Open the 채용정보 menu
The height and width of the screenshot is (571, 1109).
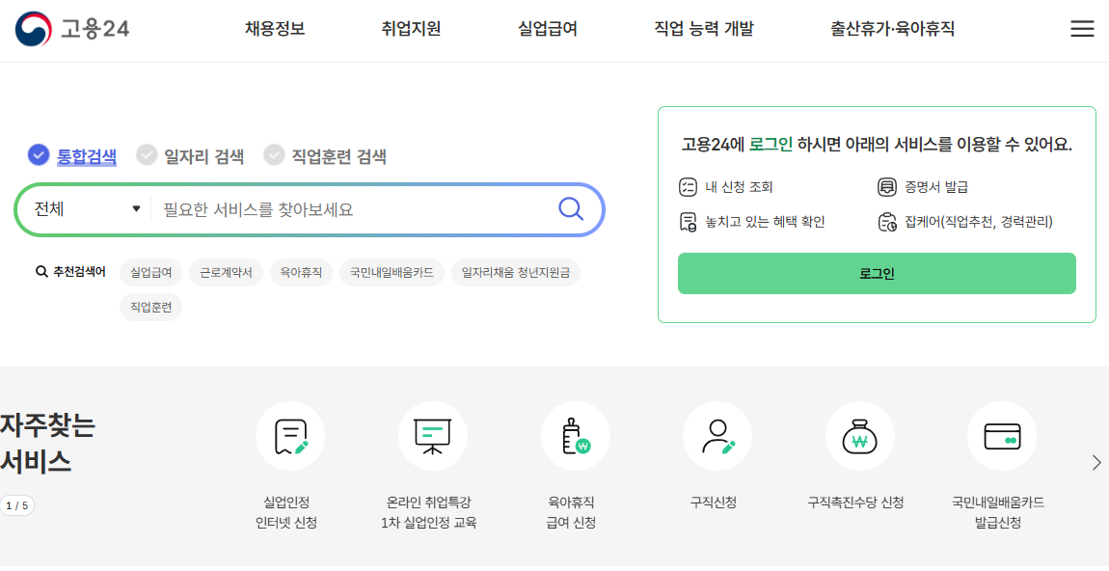click(273, 29)
